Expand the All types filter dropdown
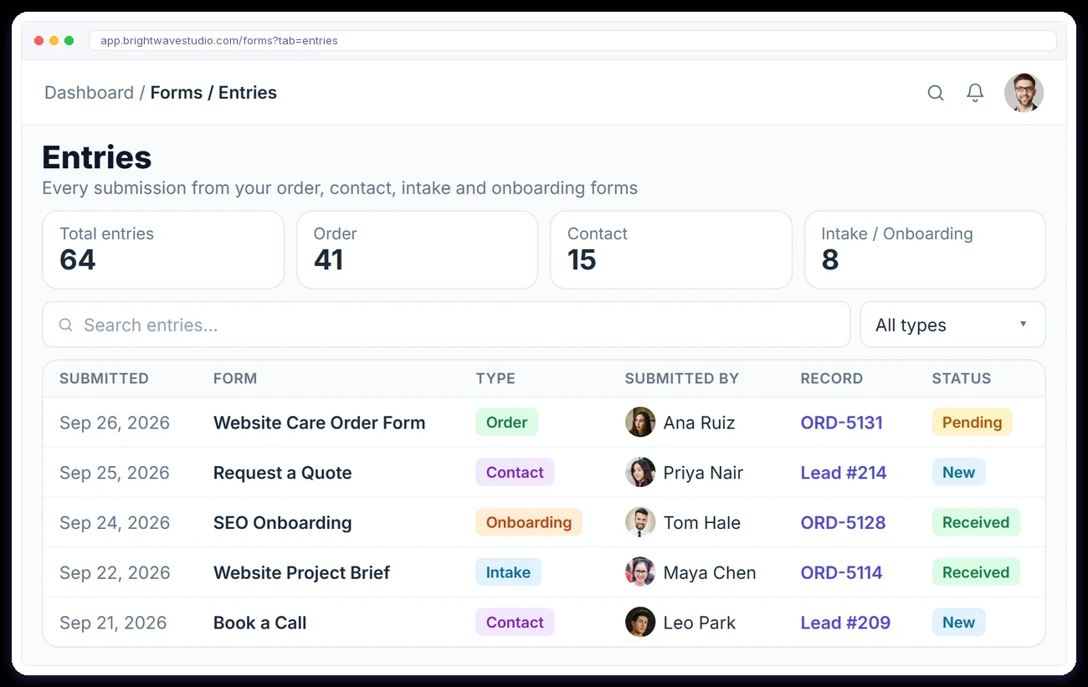This screenshot has height=687, width=1088. coord(953,325)
